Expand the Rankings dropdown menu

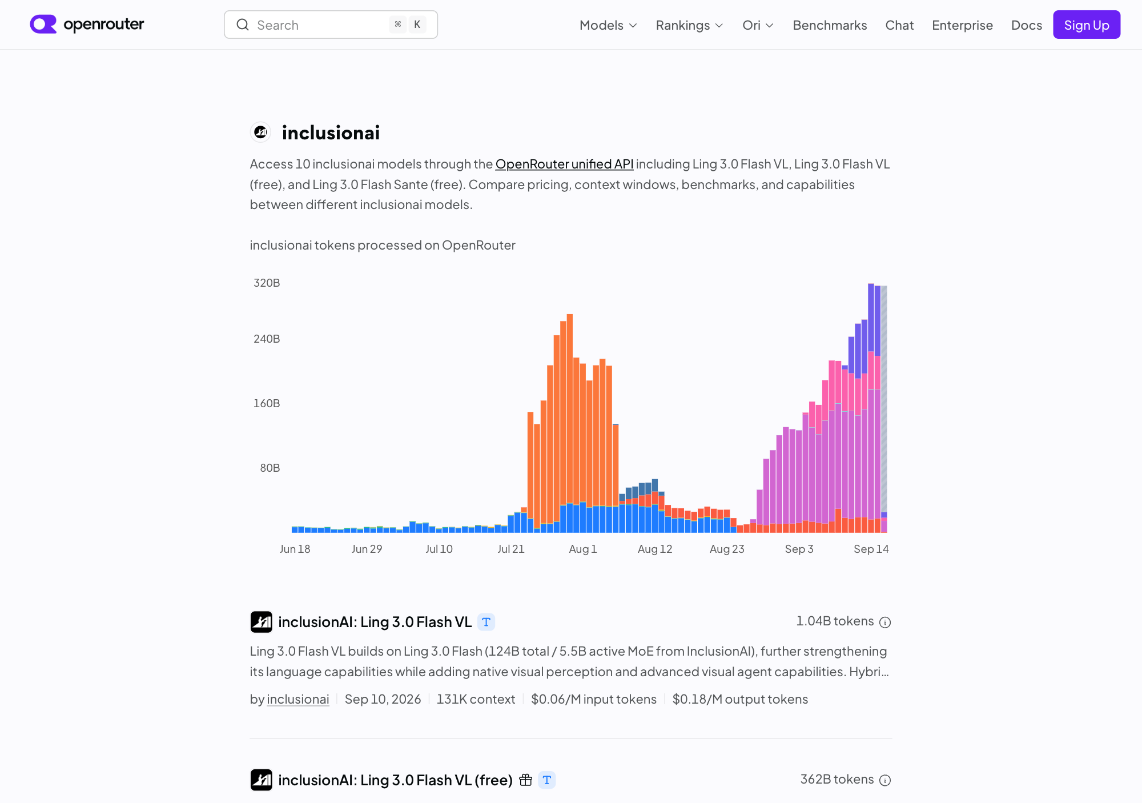(x=689, y=25)
